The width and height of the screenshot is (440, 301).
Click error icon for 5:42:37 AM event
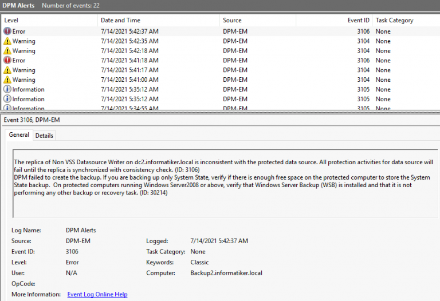pyautogui.click(x=7, y=31)
